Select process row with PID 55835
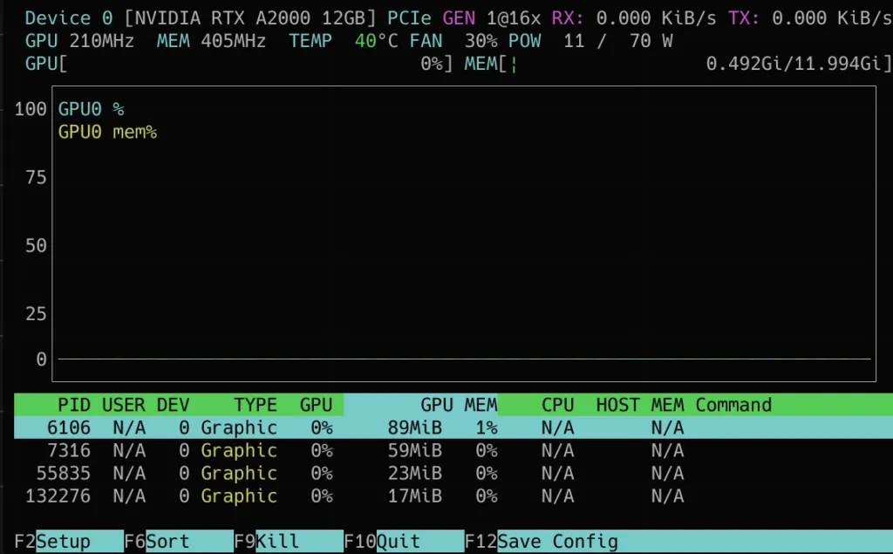The image size is (893, 554). tap(453, 473)
